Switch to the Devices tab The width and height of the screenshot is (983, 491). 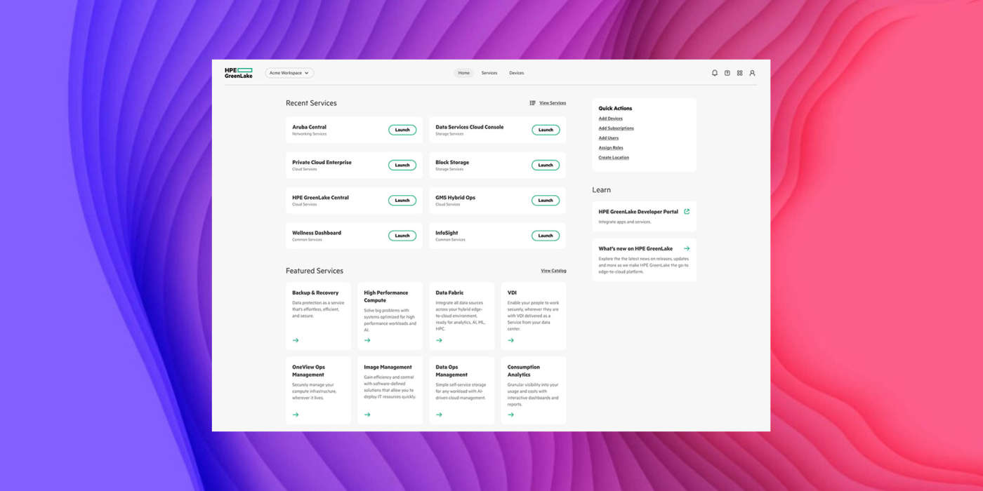516,73
